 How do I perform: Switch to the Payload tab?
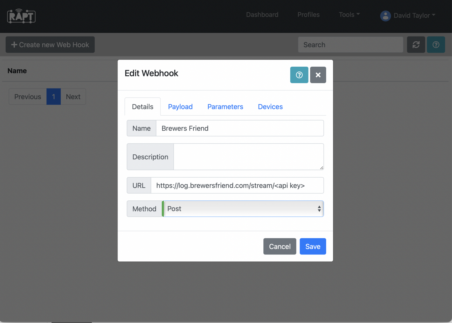180,107
